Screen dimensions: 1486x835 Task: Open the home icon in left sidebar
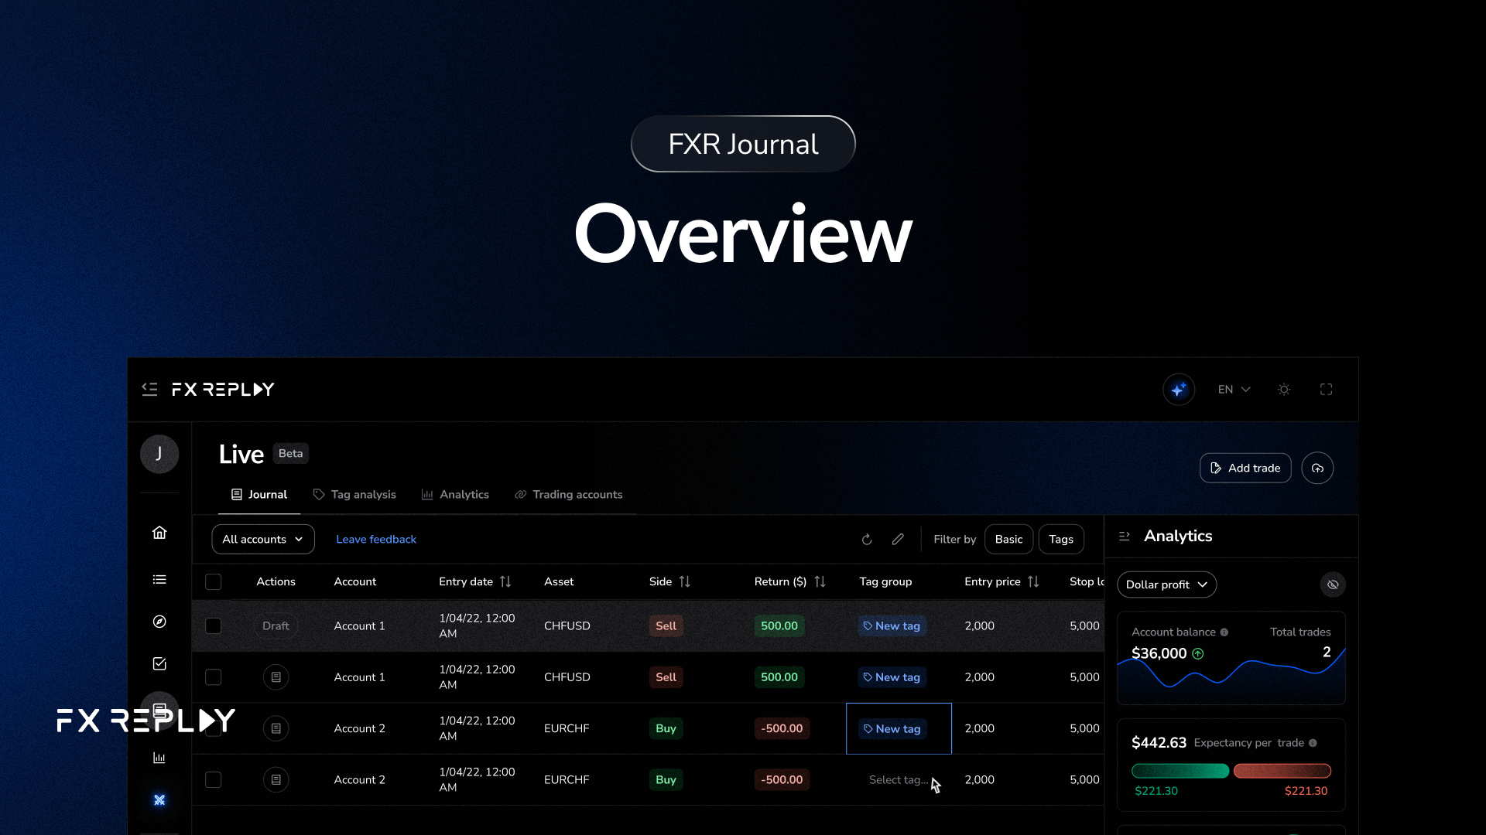click(x=159, y=533)
